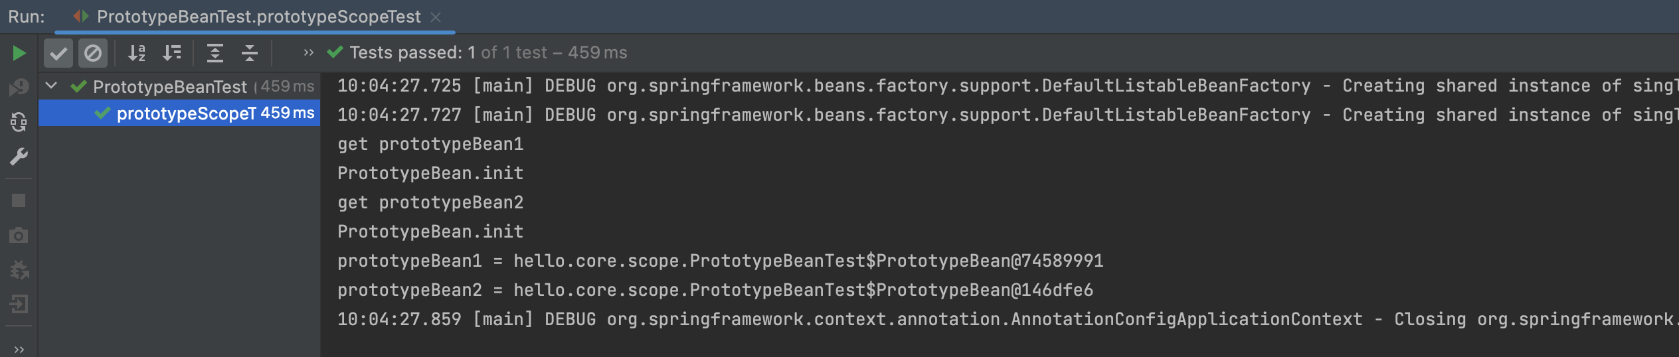Expand more sidebar actions at bottom
The width and height of the screenshot is (1679, 357).
coord(19,349)
